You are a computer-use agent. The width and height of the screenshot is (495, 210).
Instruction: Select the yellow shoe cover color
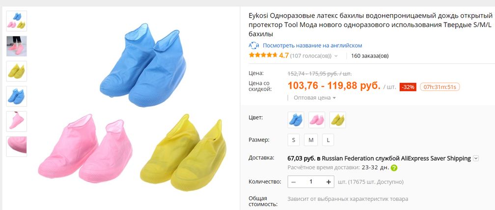tap(337, 120)
